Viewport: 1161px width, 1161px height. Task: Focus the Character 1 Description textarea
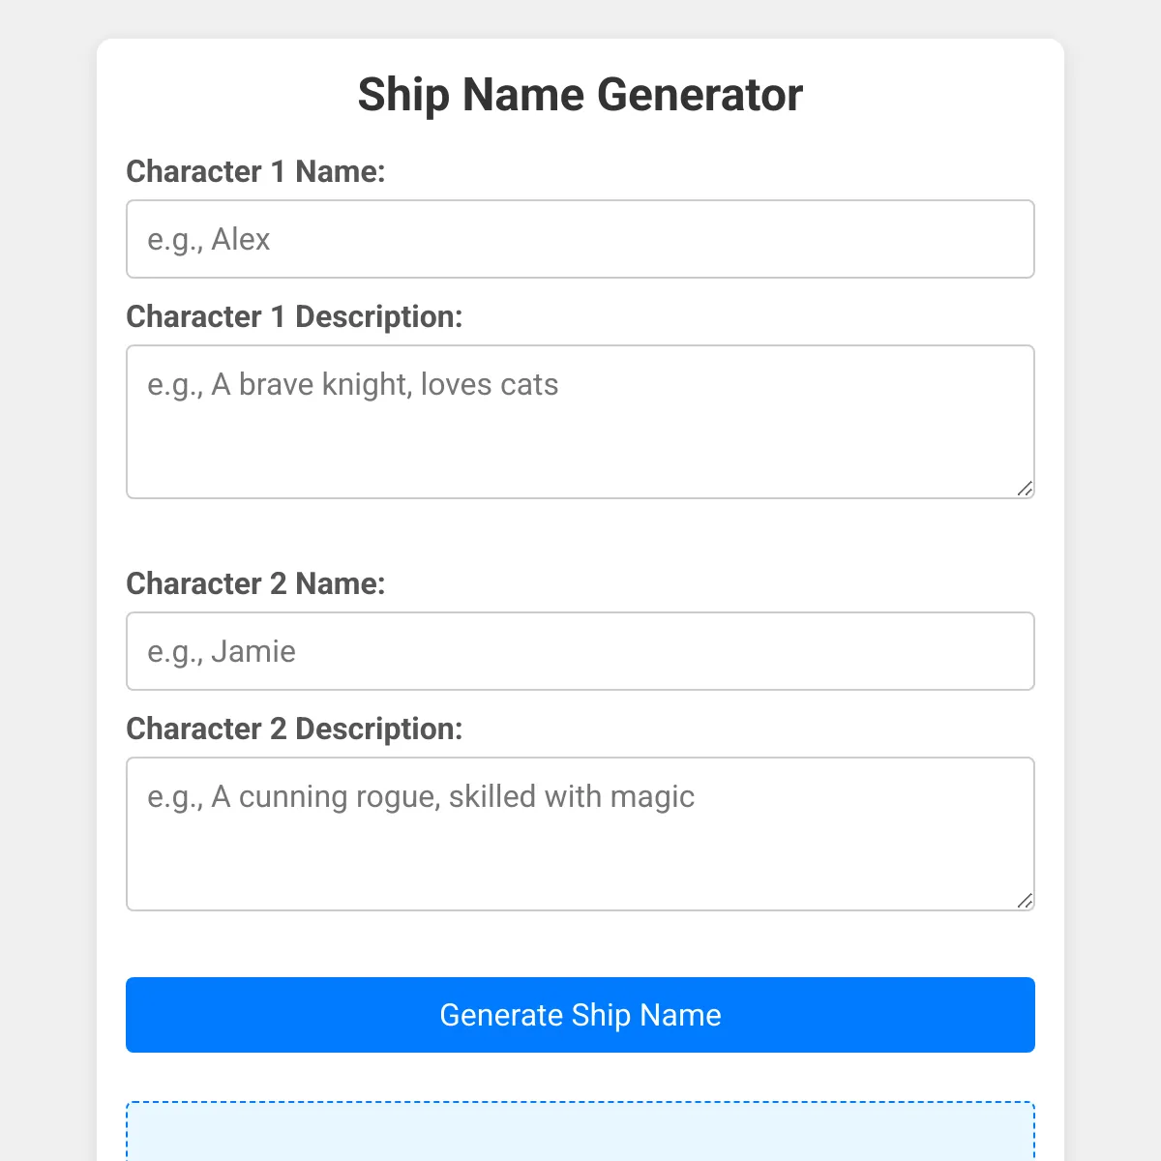click(x=580, y=422)
